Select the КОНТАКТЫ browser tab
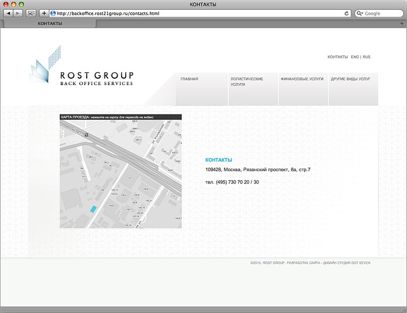407x313 pixels. coord(49,24)
